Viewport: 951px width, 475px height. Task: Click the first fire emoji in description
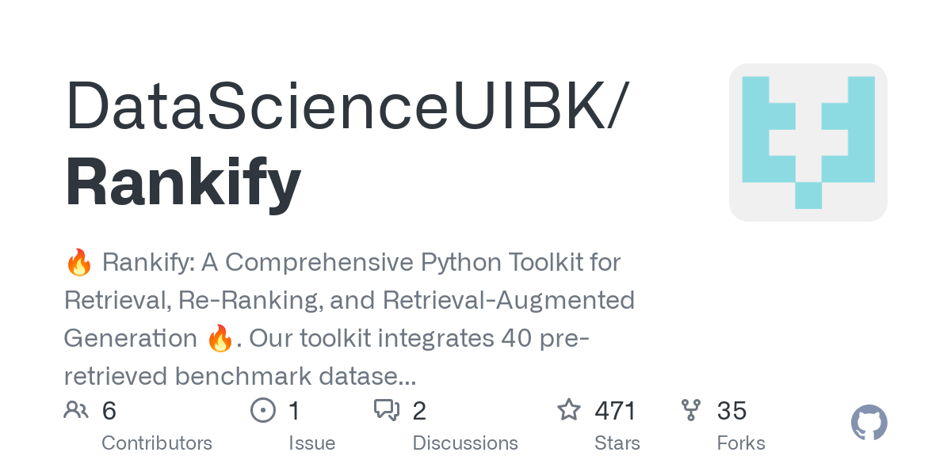[78, 262]
